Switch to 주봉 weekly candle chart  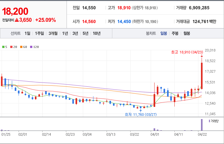pyautogui.click(x=175, y=34)
